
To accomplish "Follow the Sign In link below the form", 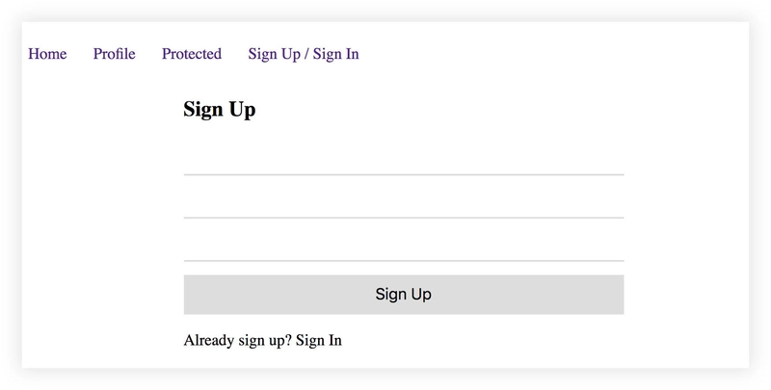I will 319,340.
